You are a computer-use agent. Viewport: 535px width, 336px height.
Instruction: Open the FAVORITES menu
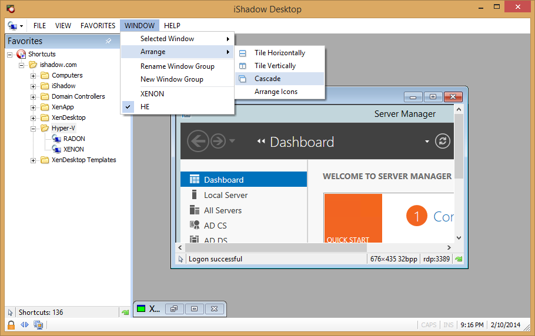pos(98,26)
